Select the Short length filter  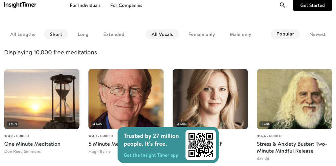tap(56, 34)
